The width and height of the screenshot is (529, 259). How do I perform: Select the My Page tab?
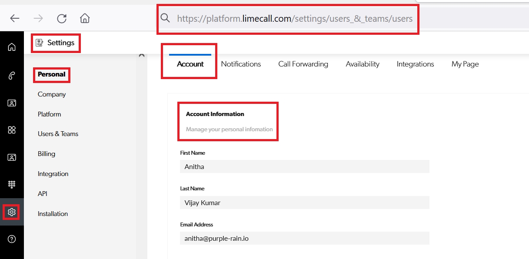pos(465,64)
